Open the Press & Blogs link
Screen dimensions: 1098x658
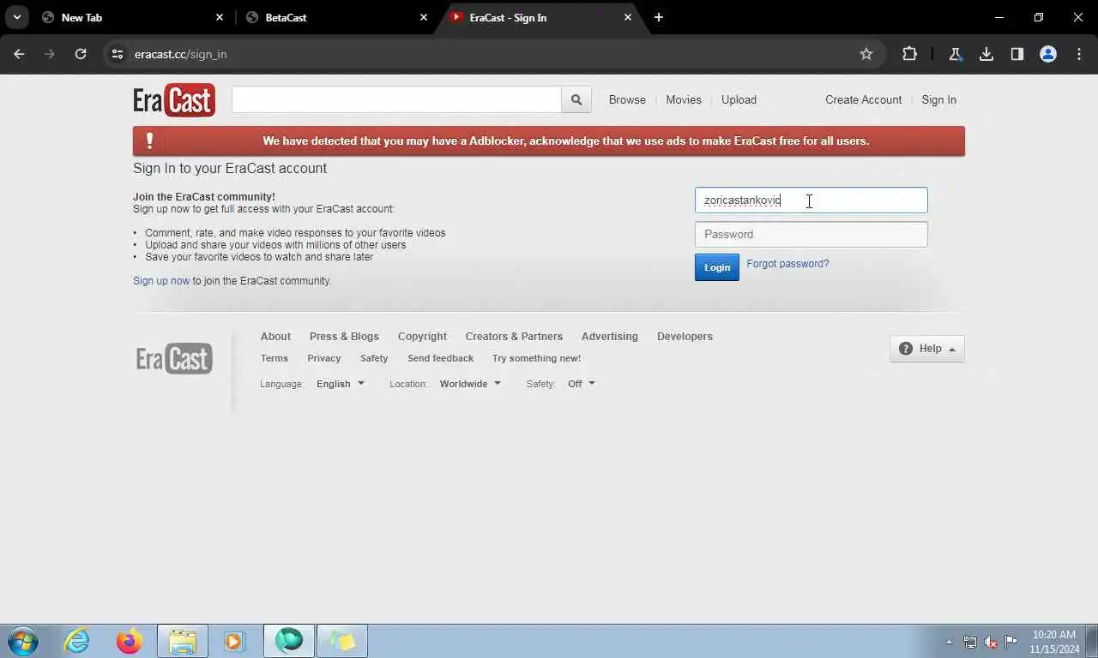pyautogui.click(x=344, y=337)
